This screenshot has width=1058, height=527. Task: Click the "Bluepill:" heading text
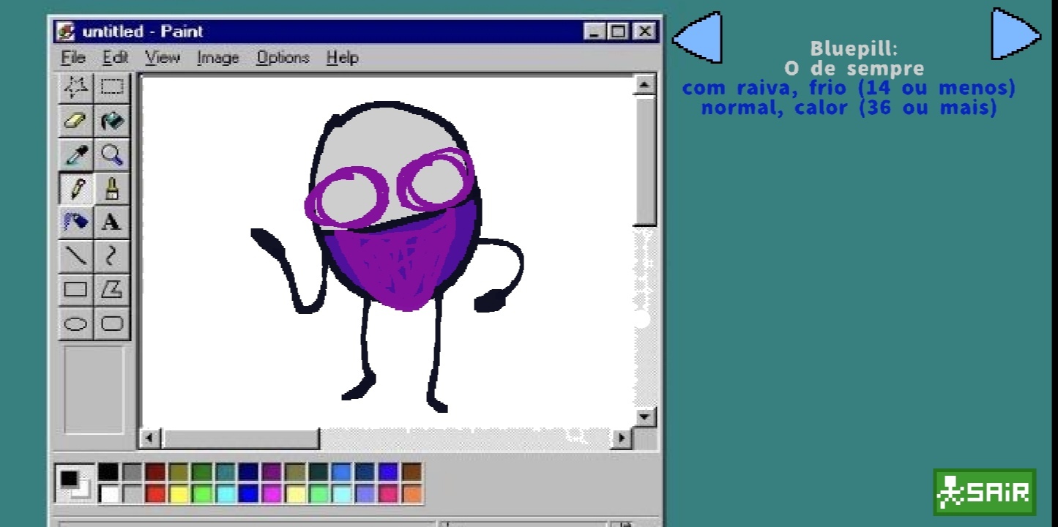(854, 48)
